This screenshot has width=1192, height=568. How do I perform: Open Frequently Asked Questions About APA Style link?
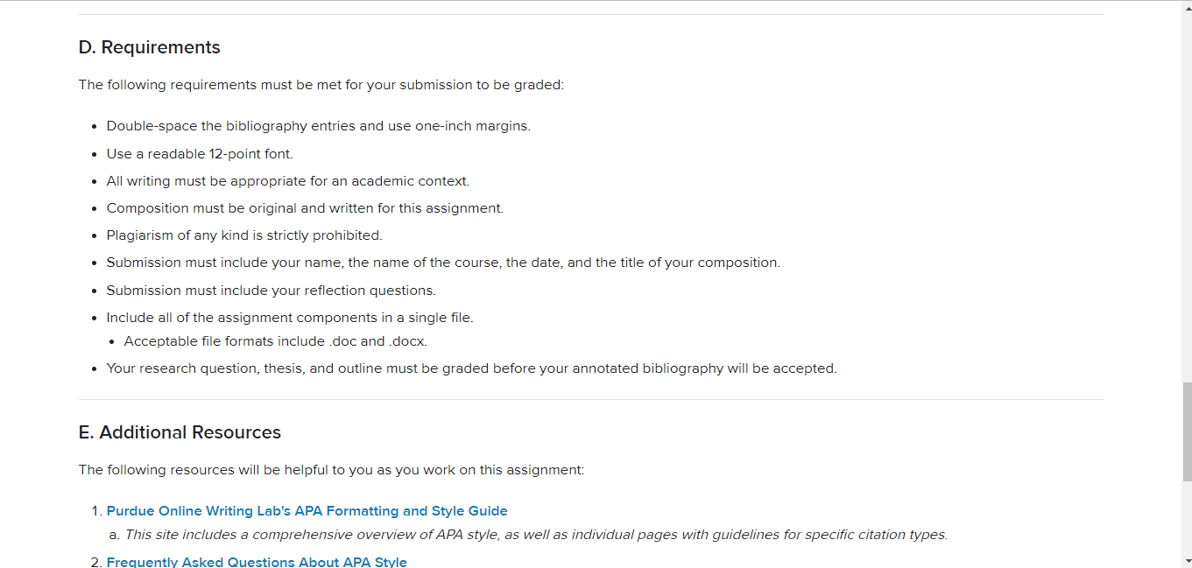[x=257, y=562]
